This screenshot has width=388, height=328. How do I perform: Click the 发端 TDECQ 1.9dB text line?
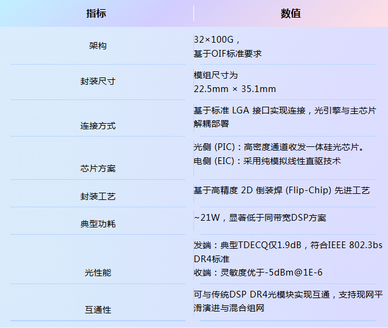tap(288, 245)
